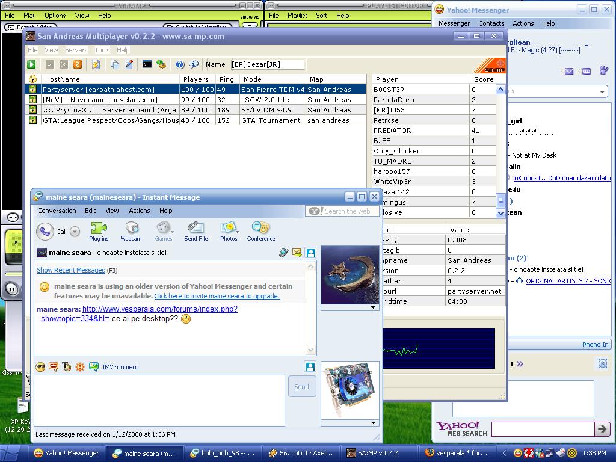
Task: Expand the Call options dropdown arrow
Action: 75,232
